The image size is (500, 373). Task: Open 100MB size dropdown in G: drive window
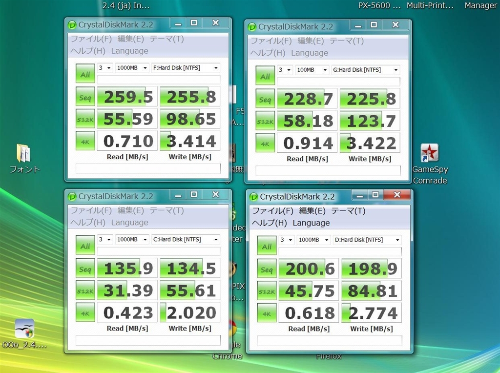pyautogui.click(x=312, y=70)
